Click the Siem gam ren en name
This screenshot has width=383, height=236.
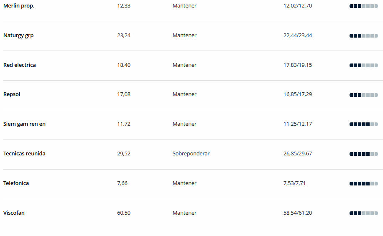tap(24, 124)
